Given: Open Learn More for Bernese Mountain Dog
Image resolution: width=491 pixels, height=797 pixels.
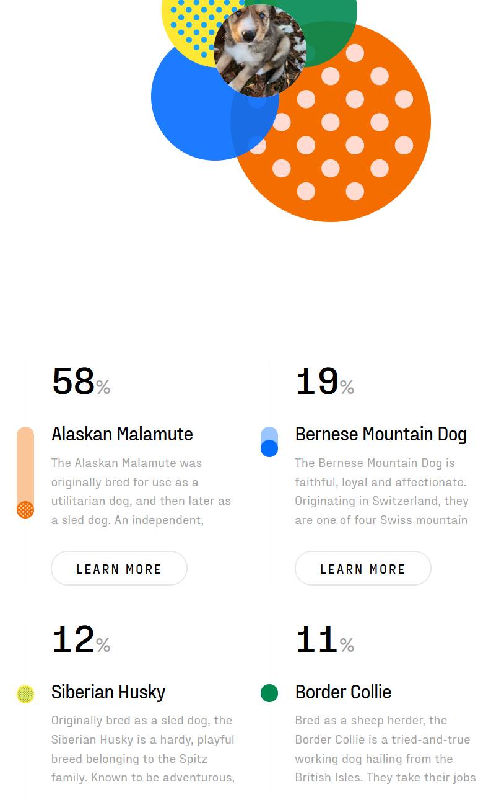Looking at the screenshot, I should [363, 569].
